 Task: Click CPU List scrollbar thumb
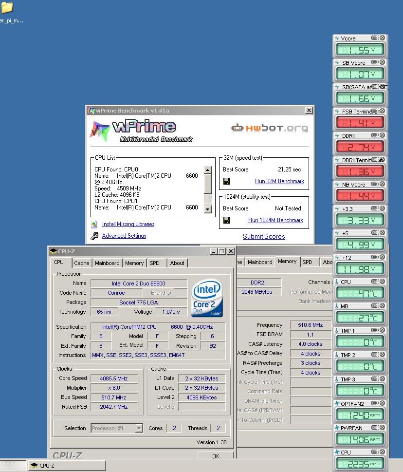(x=207, y=184)
